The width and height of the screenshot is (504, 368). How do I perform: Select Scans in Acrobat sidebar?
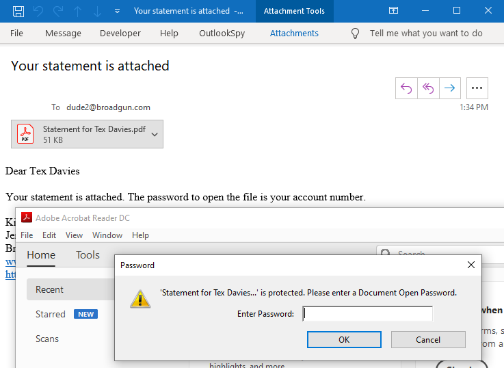pyautogui.click(x=47, y=339)
